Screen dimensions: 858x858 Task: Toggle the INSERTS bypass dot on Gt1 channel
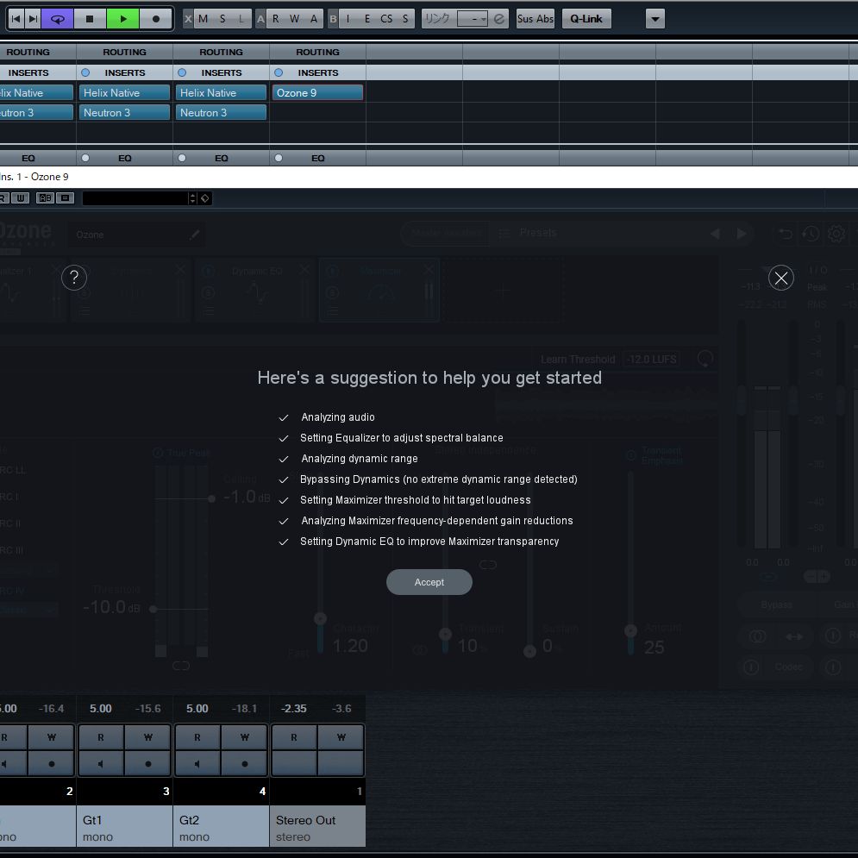[85, 72]
